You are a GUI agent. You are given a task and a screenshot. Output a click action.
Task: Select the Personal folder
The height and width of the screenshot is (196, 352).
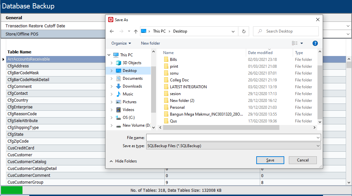pos(177,107)
